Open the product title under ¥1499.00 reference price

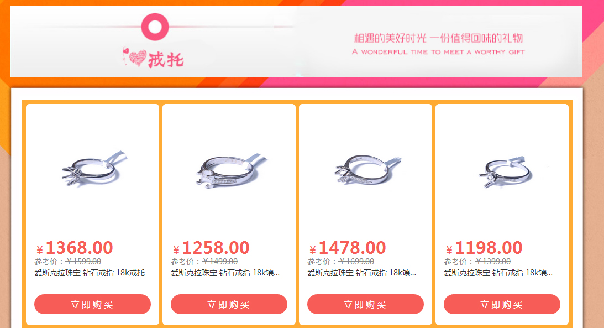tap(225, 273)
